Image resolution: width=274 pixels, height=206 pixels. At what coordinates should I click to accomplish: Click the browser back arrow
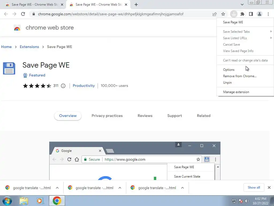6,14
